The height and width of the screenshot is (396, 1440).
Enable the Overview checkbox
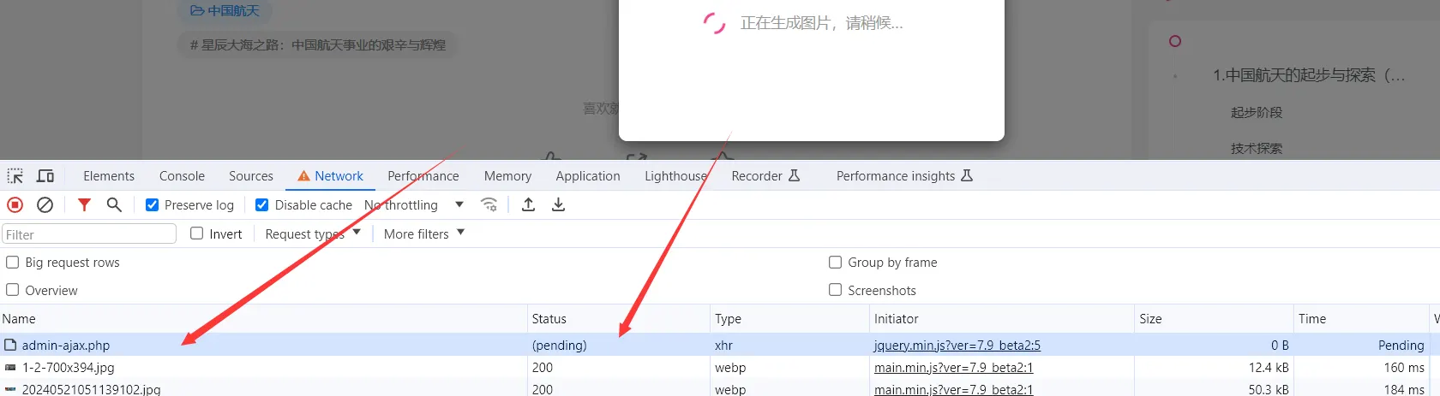(13, 290)
